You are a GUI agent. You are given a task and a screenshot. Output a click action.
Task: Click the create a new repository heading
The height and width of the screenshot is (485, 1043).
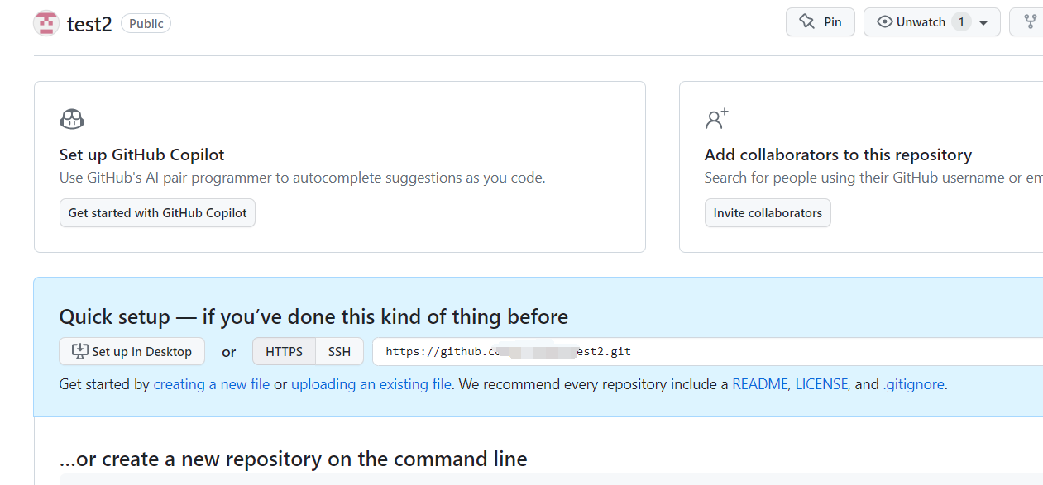(294, 459)
